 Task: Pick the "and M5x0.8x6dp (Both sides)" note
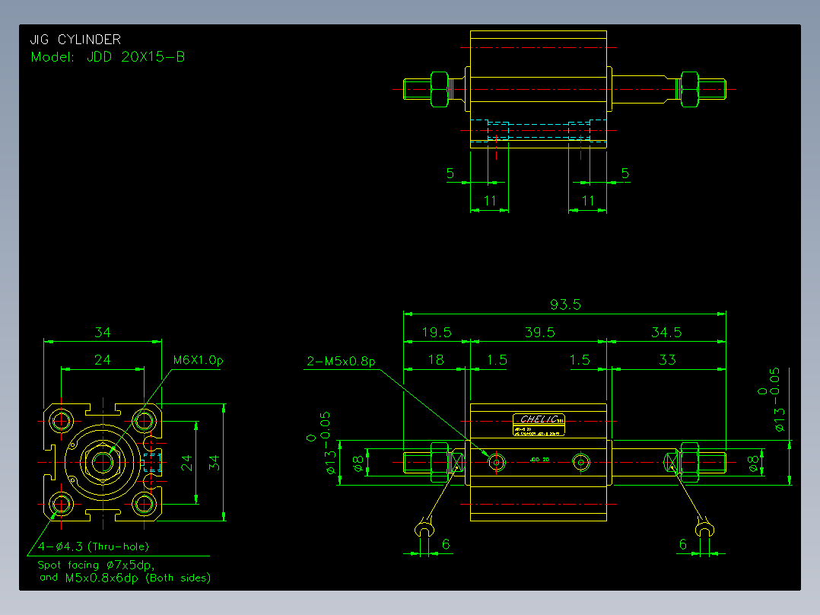click(126, 578)
